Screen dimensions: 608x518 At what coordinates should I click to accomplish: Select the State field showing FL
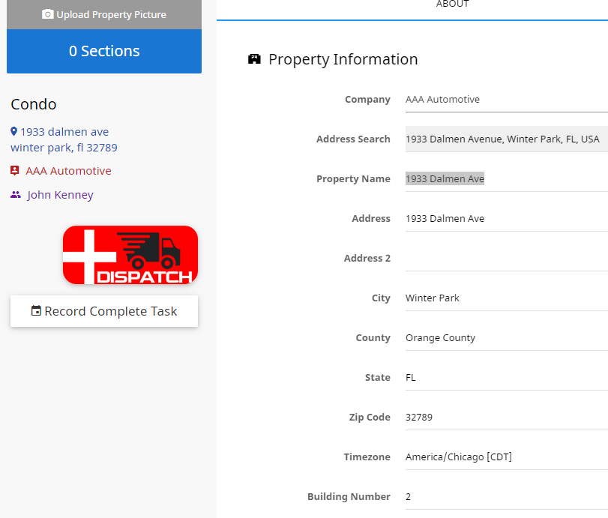pyautogui.click(x=506, y=378)
